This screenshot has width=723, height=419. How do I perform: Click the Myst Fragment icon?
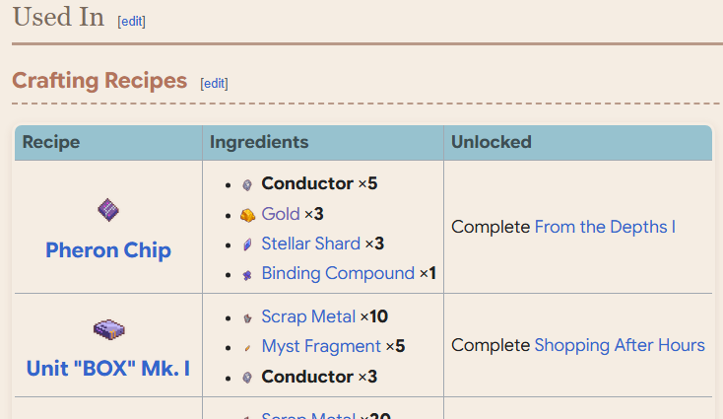[x=247, y=347]
